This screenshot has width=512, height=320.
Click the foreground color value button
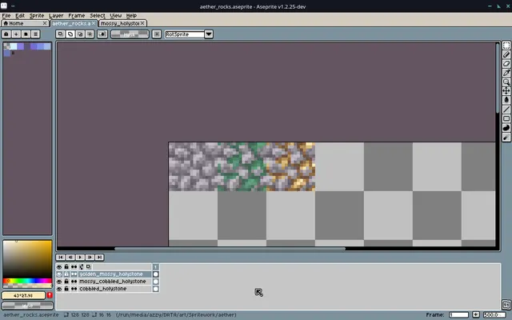23,295
